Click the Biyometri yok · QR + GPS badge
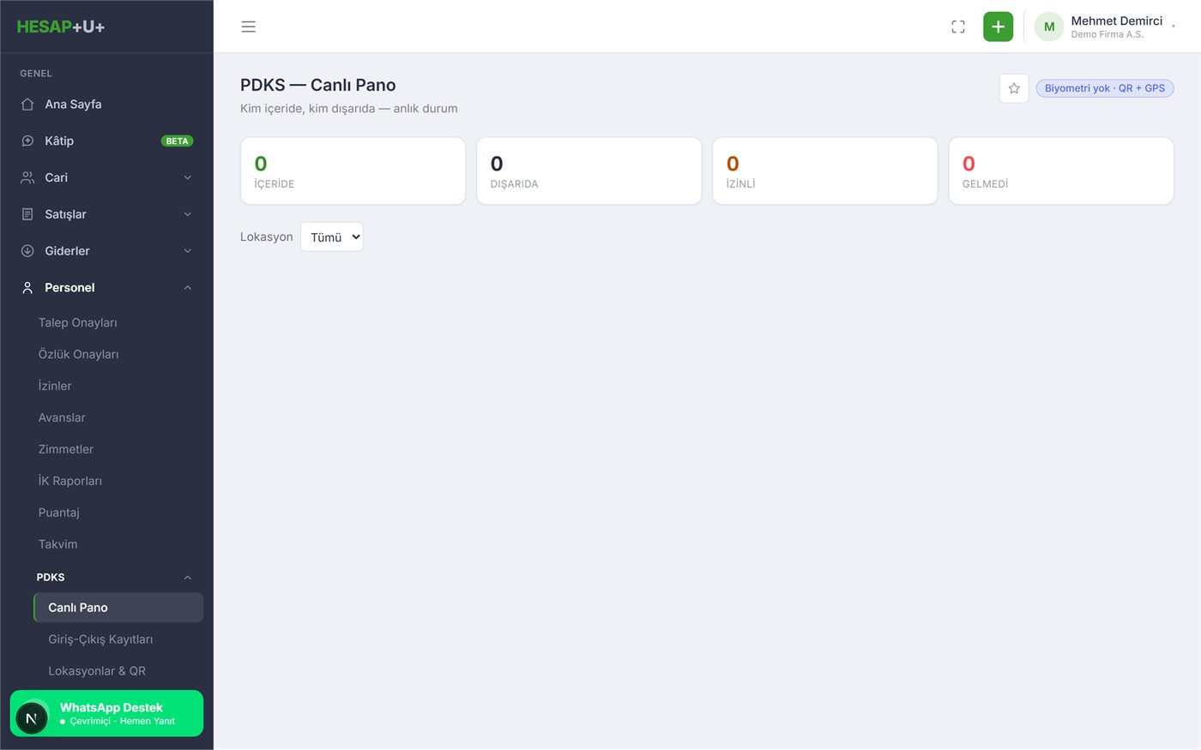This screenshot has height=750, width=1201. tap(1105, 88)
